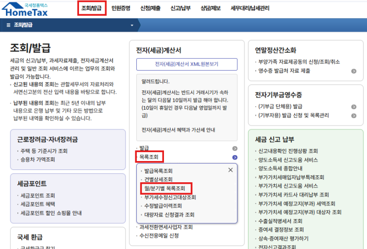Open 수출실적명세서 조회
367x249 pixels.
pos(280,221)
